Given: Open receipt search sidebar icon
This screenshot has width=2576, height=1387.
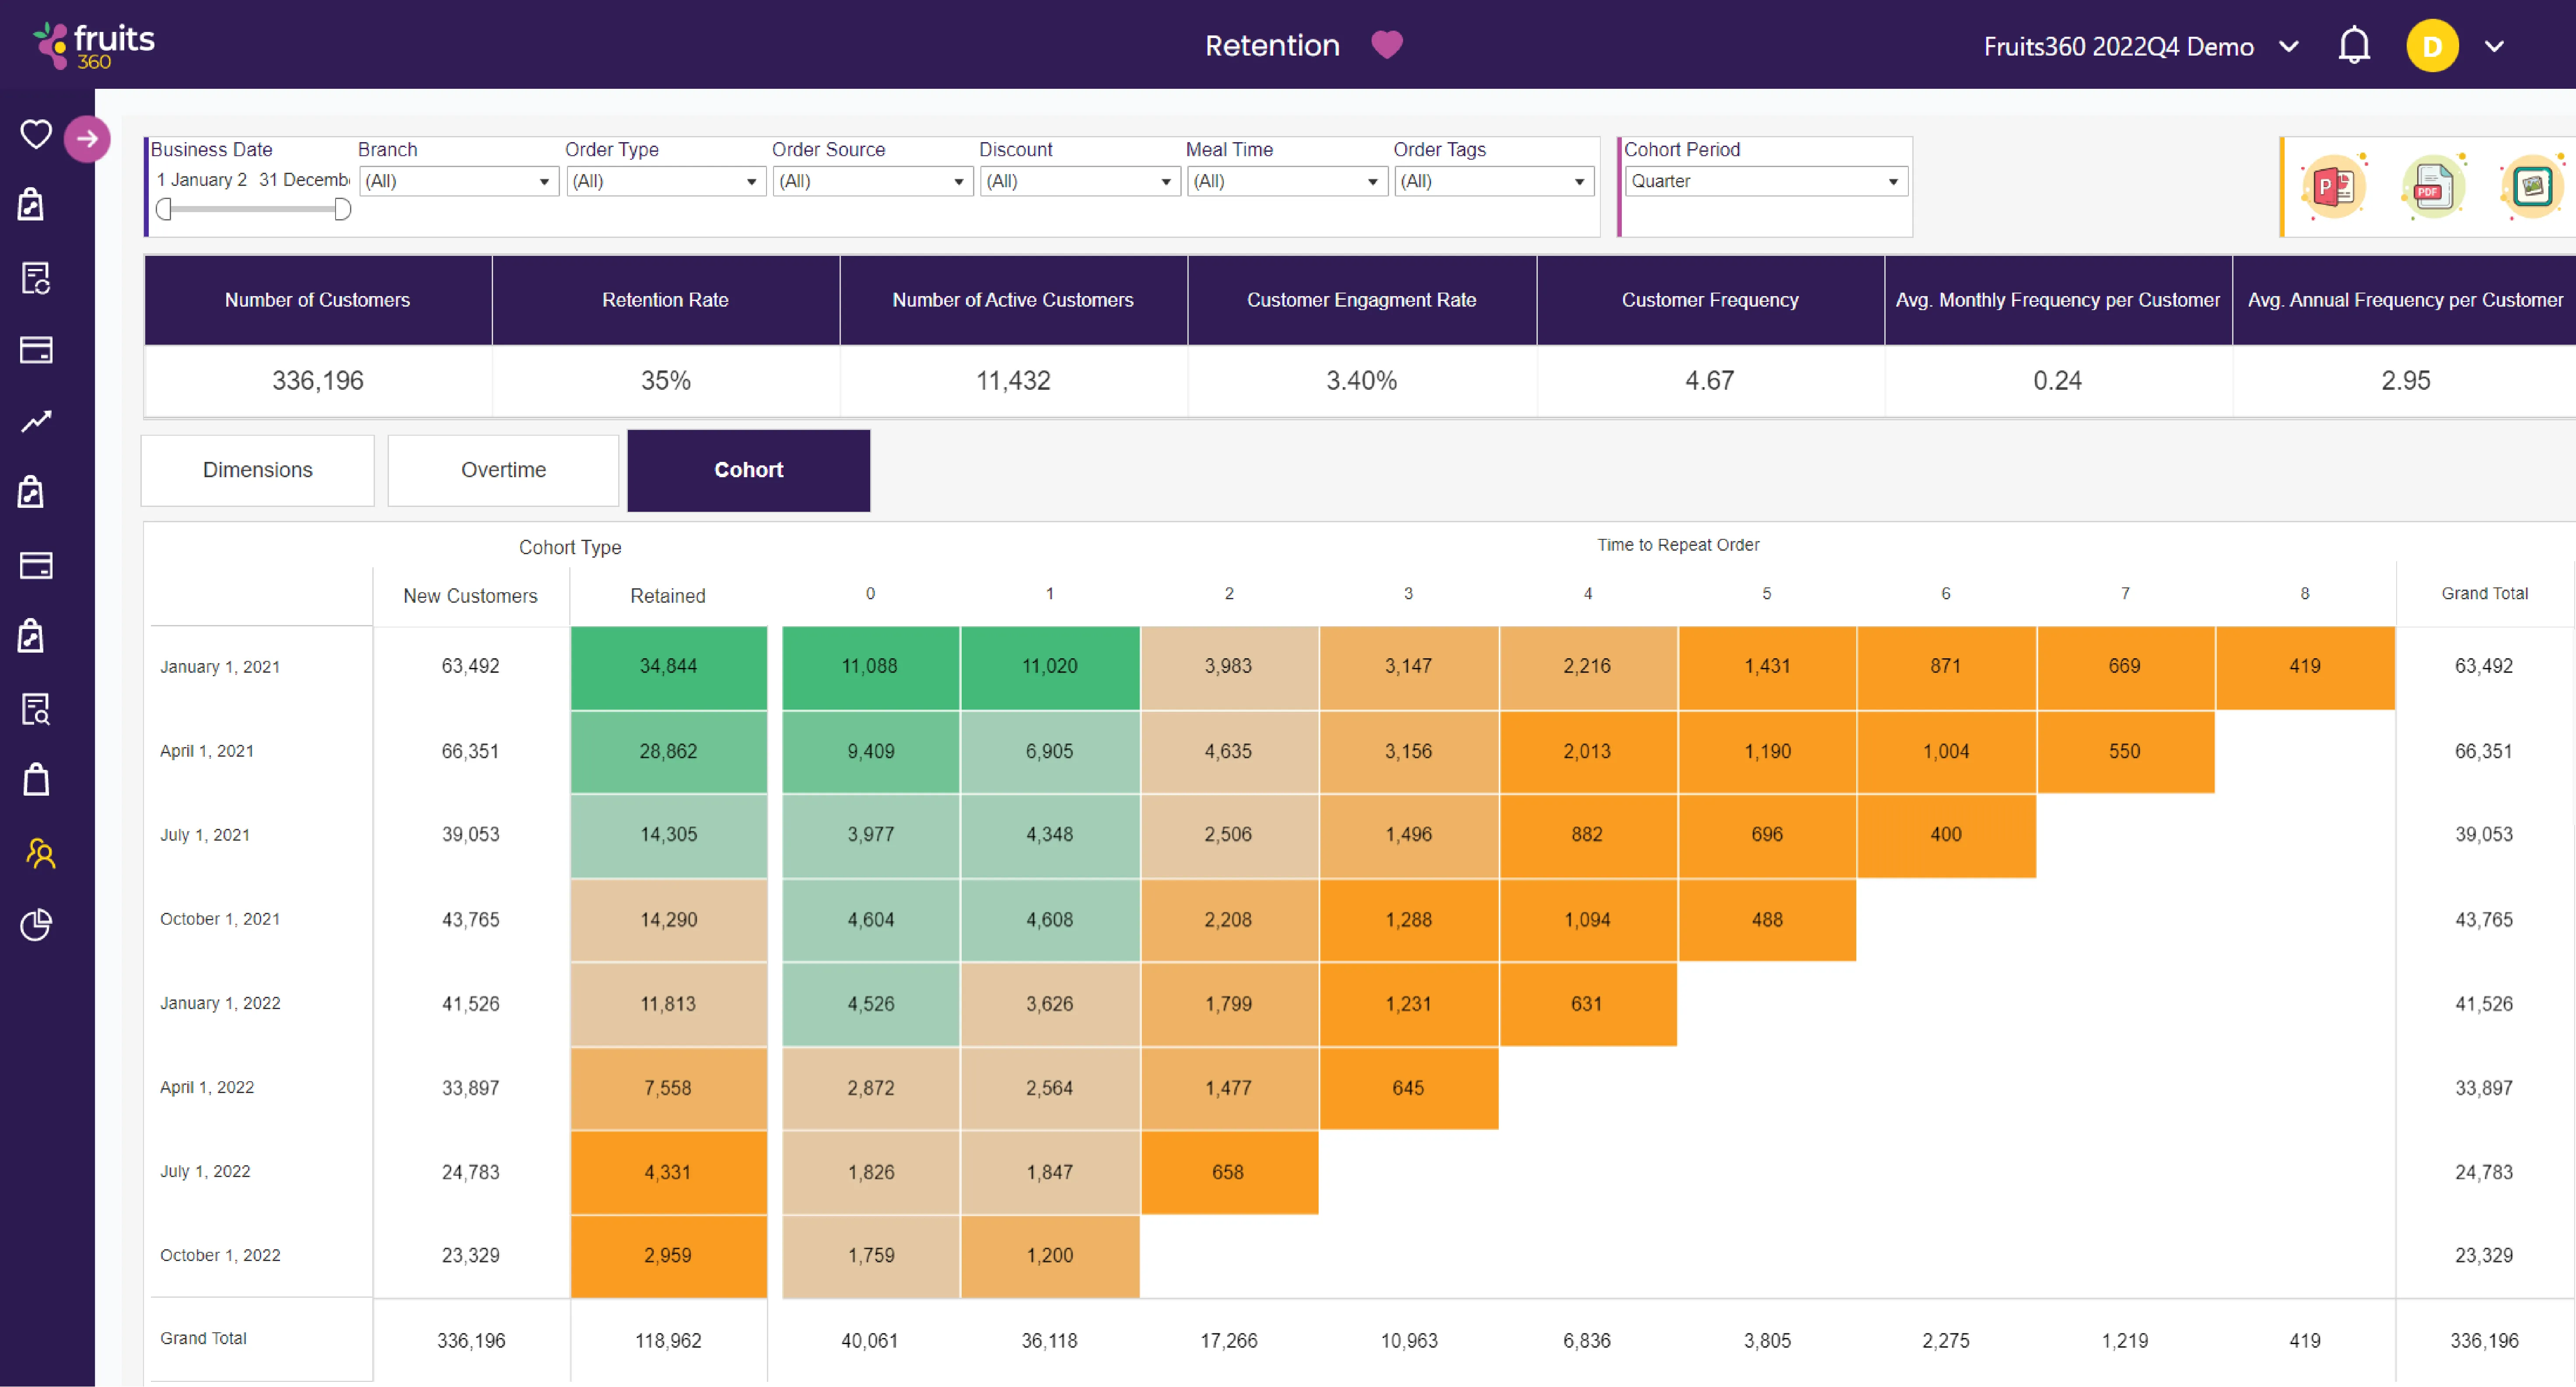Looking at the screenshot, I should [36, 709].
